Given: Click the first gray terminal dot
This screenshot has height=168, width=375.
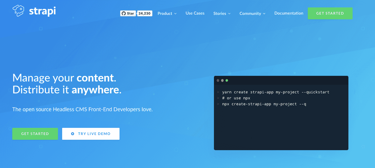Looking at the screenshot, I should tap(218, 80).
